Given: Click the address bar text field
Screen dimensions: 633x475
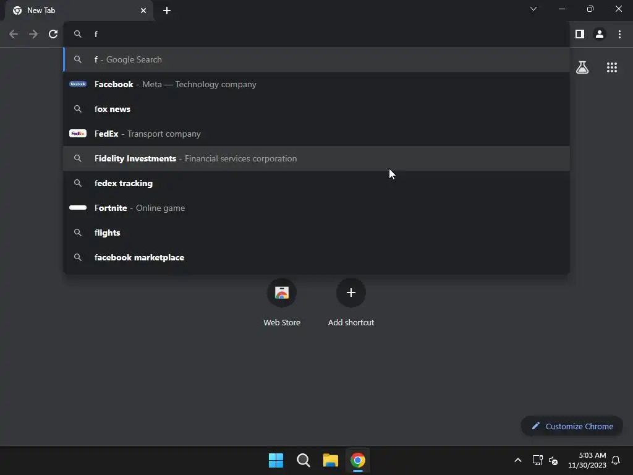Looking at the screenshot, I should click(316, 35).
